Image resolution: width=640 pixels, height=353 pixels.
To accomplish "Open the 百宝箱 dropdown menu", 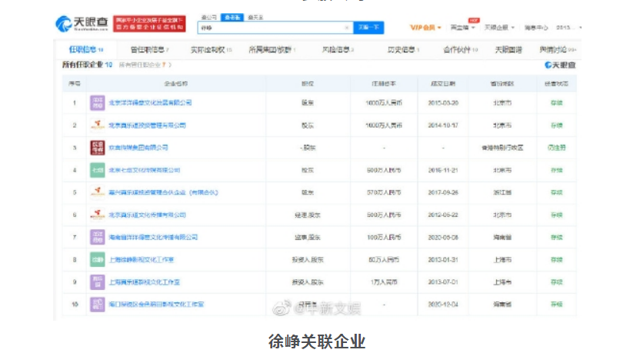I will (x=462, y=28).
